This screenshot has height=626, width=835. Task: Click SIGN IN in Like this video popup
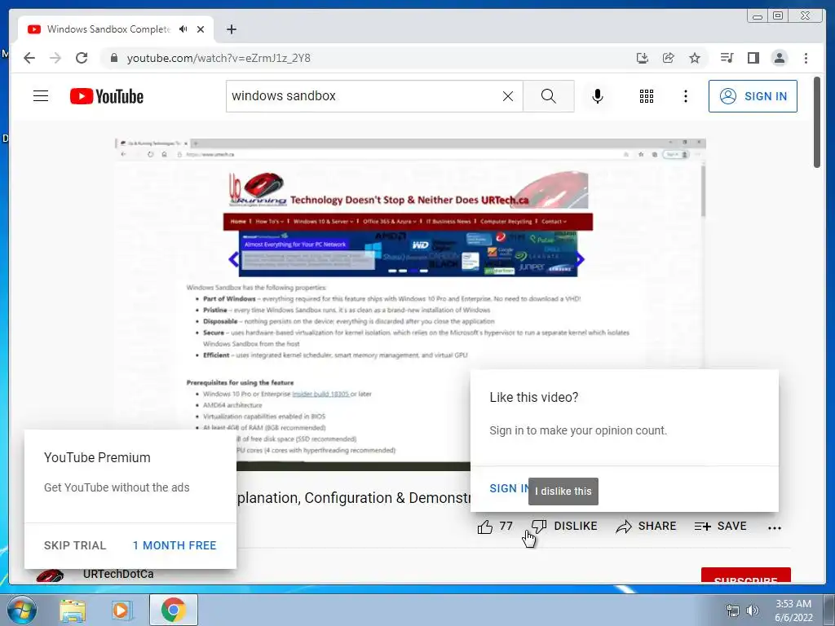pyautogui.click(x=509, y=488)
